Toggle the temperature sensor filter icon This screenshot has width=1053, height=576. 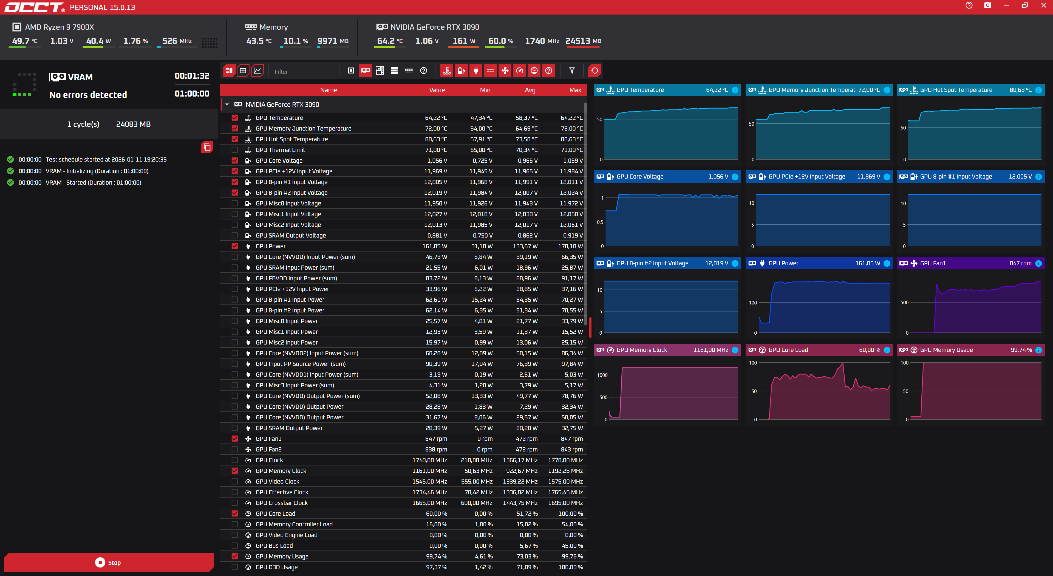click(x=447, y=71)
